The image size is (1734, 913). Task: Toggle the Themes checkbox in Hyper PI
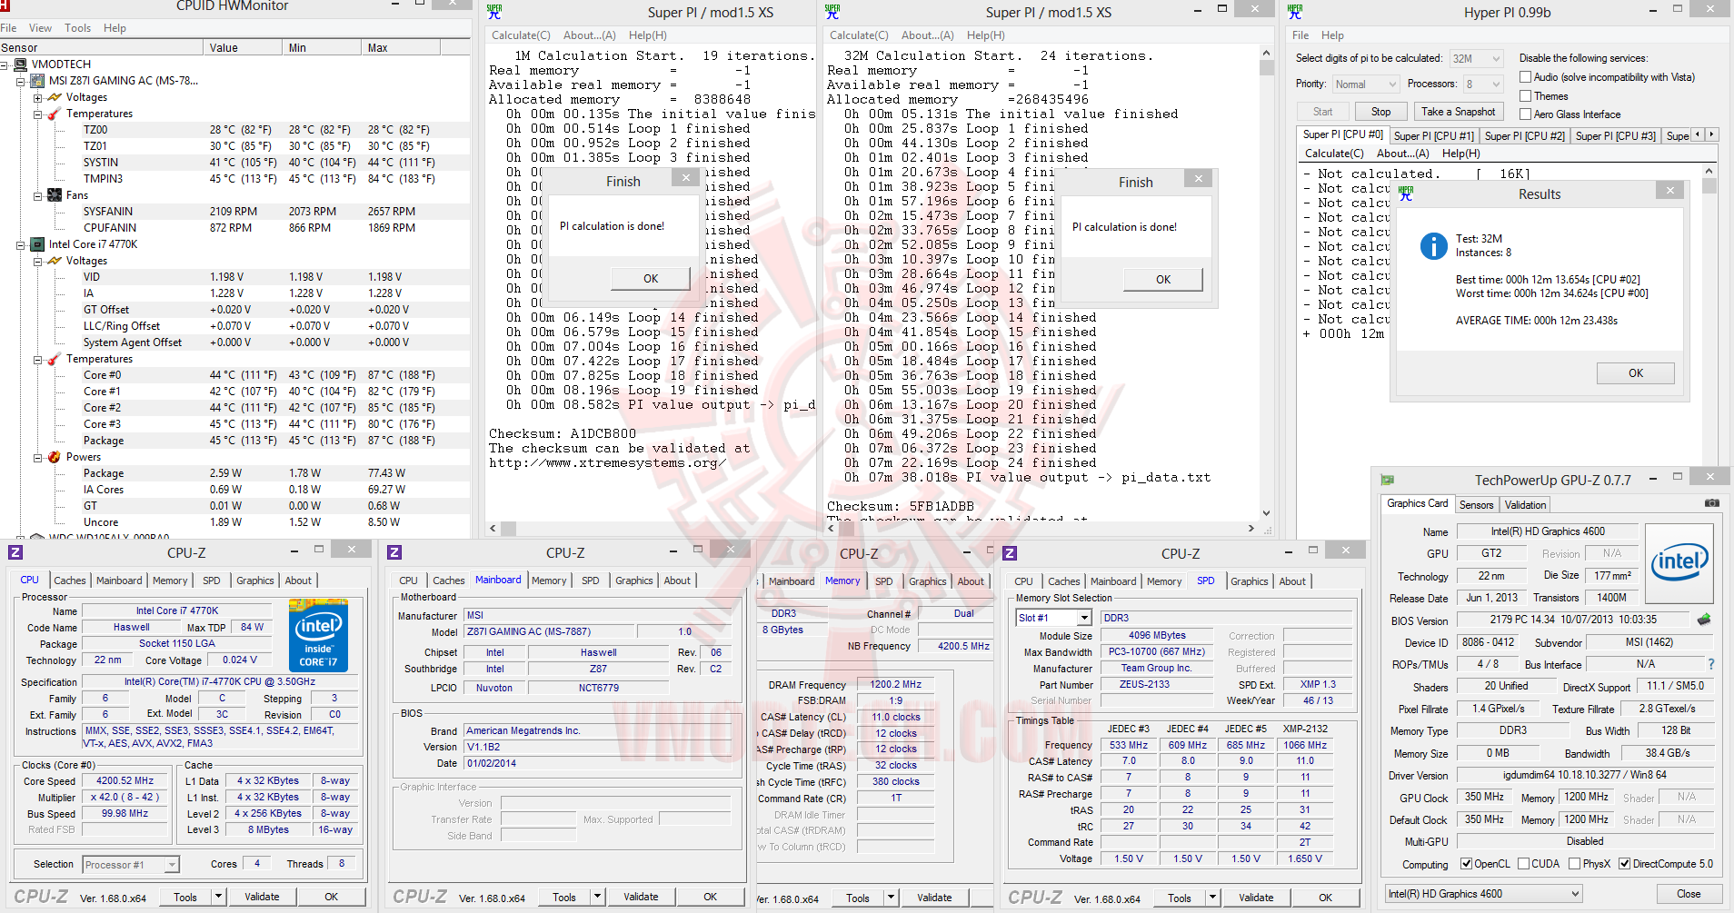coord(1526,96)
